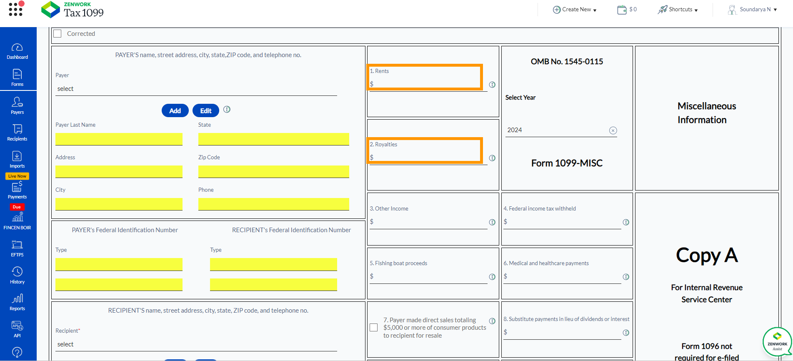Show info for direct sales checkbox
793x361 pixels.
492,321
